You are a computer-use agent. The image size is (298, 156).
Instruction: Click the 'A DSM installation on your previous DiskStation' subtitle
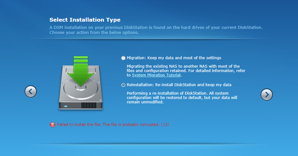(156, 30)
